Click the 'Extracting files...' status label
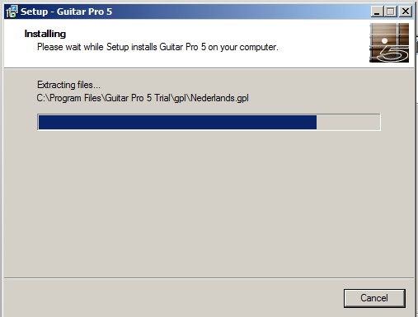The height and width of the screenshot is (317, 418). [68, 85]
